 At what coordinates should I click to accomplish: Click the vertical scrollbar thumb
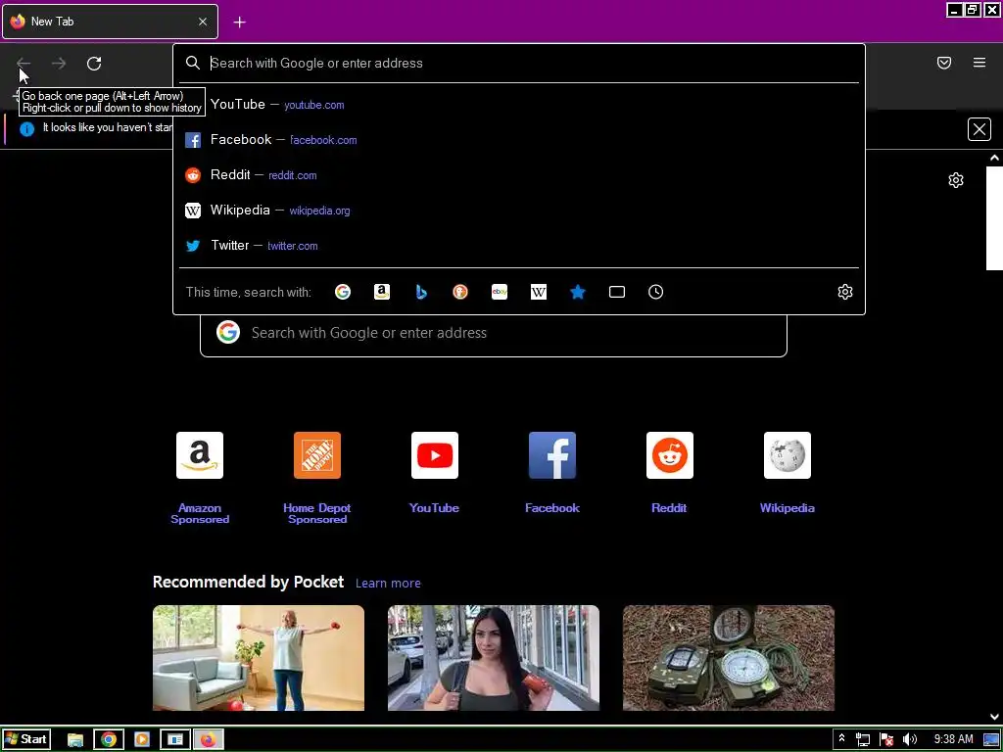pyautogui.click(x=994, y=218)
